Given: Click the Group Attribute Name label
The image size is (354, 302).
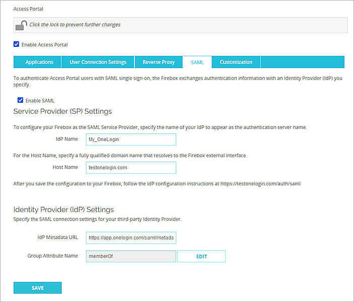Looking at the screenshot, I should [52, 256].
